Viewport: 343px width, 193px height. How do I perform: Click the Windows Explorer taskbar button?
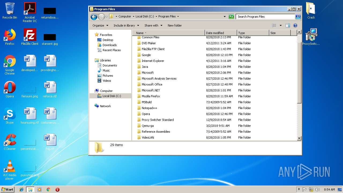tap(30, 190)
